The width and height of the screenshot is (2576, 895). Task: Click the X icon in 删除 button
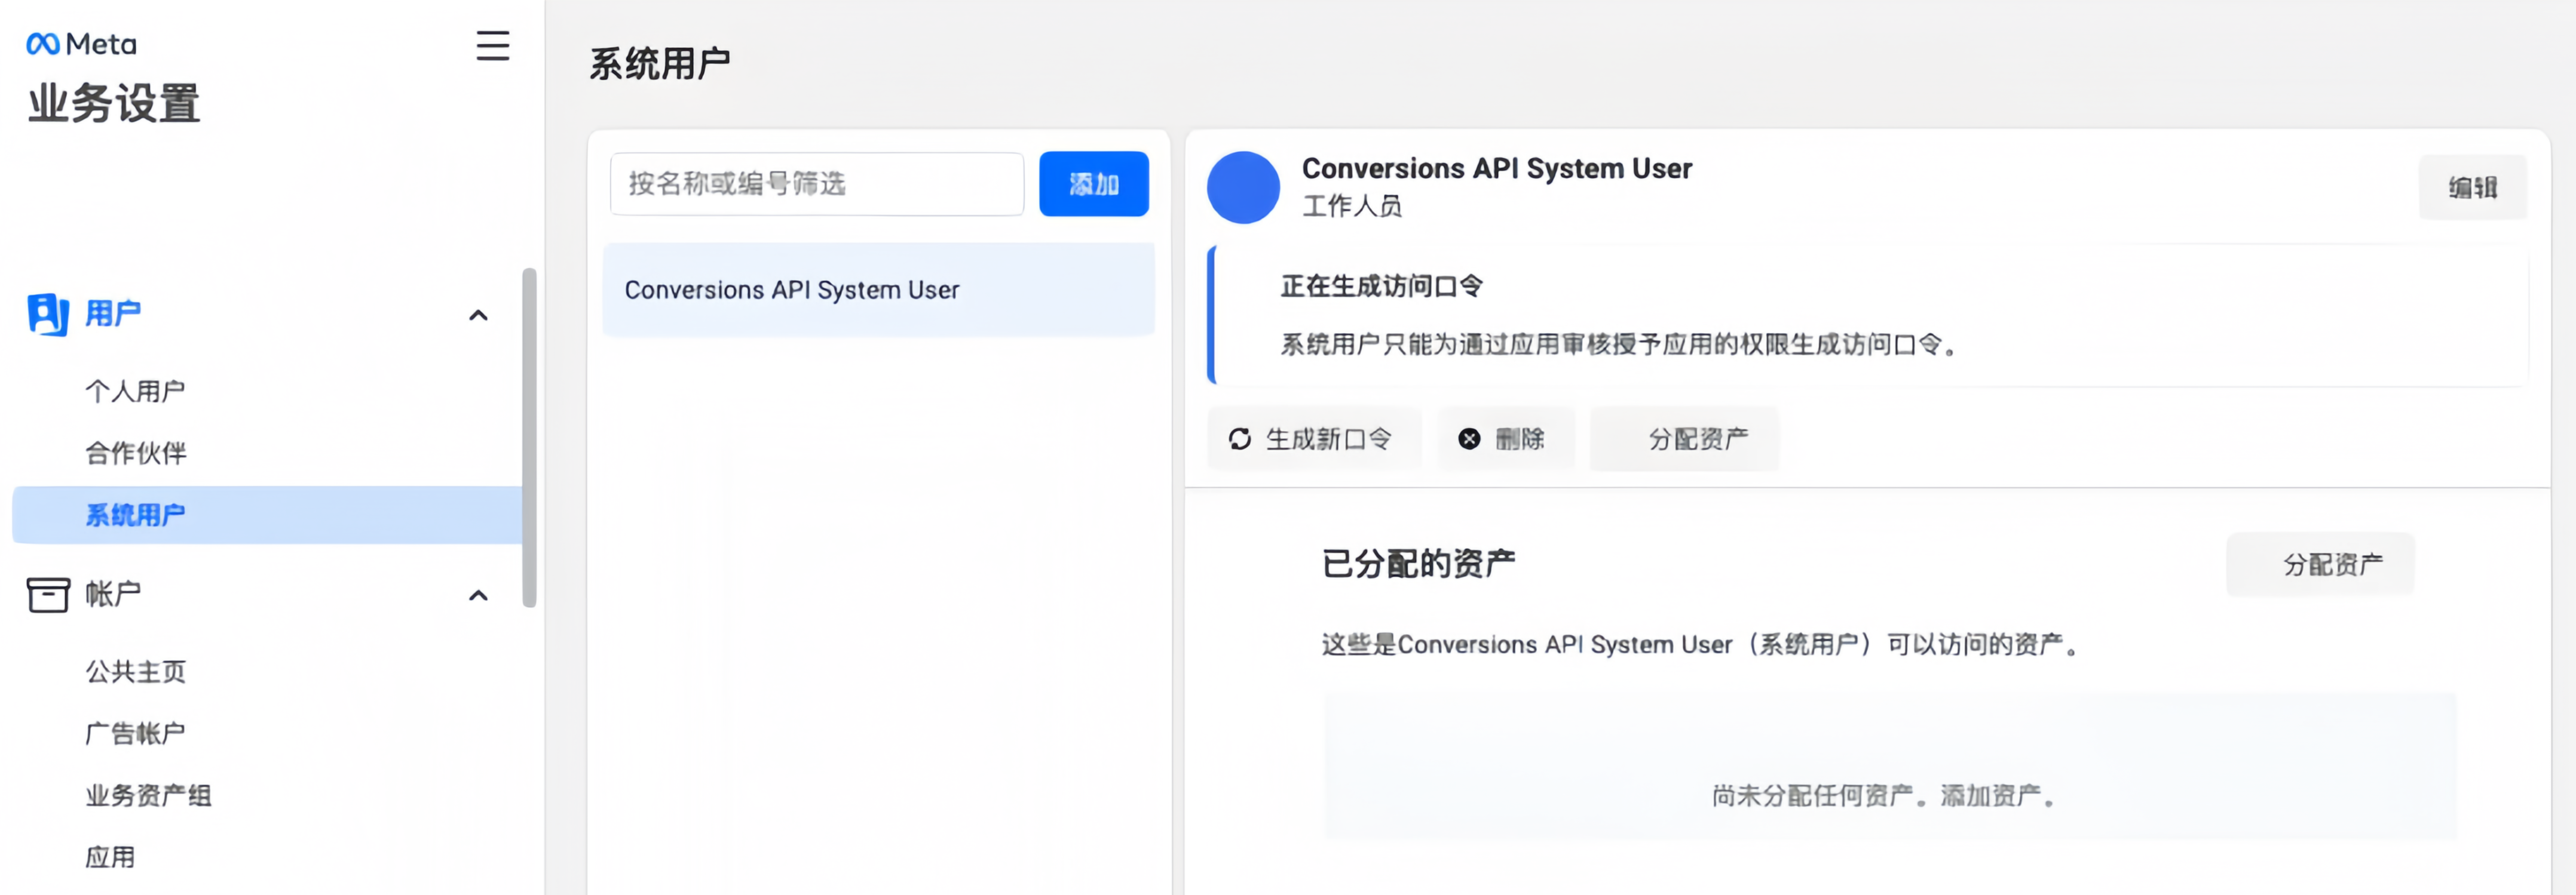click(1469, 438)
